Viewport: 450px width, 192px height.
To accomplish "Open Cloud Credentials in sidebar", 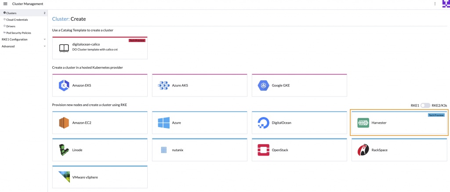I will click(17, 20).
